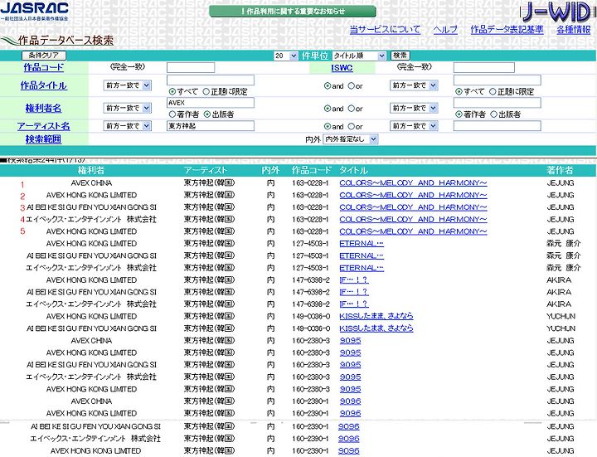Select 出版者 radio under AVEX field

pos(207,114)
